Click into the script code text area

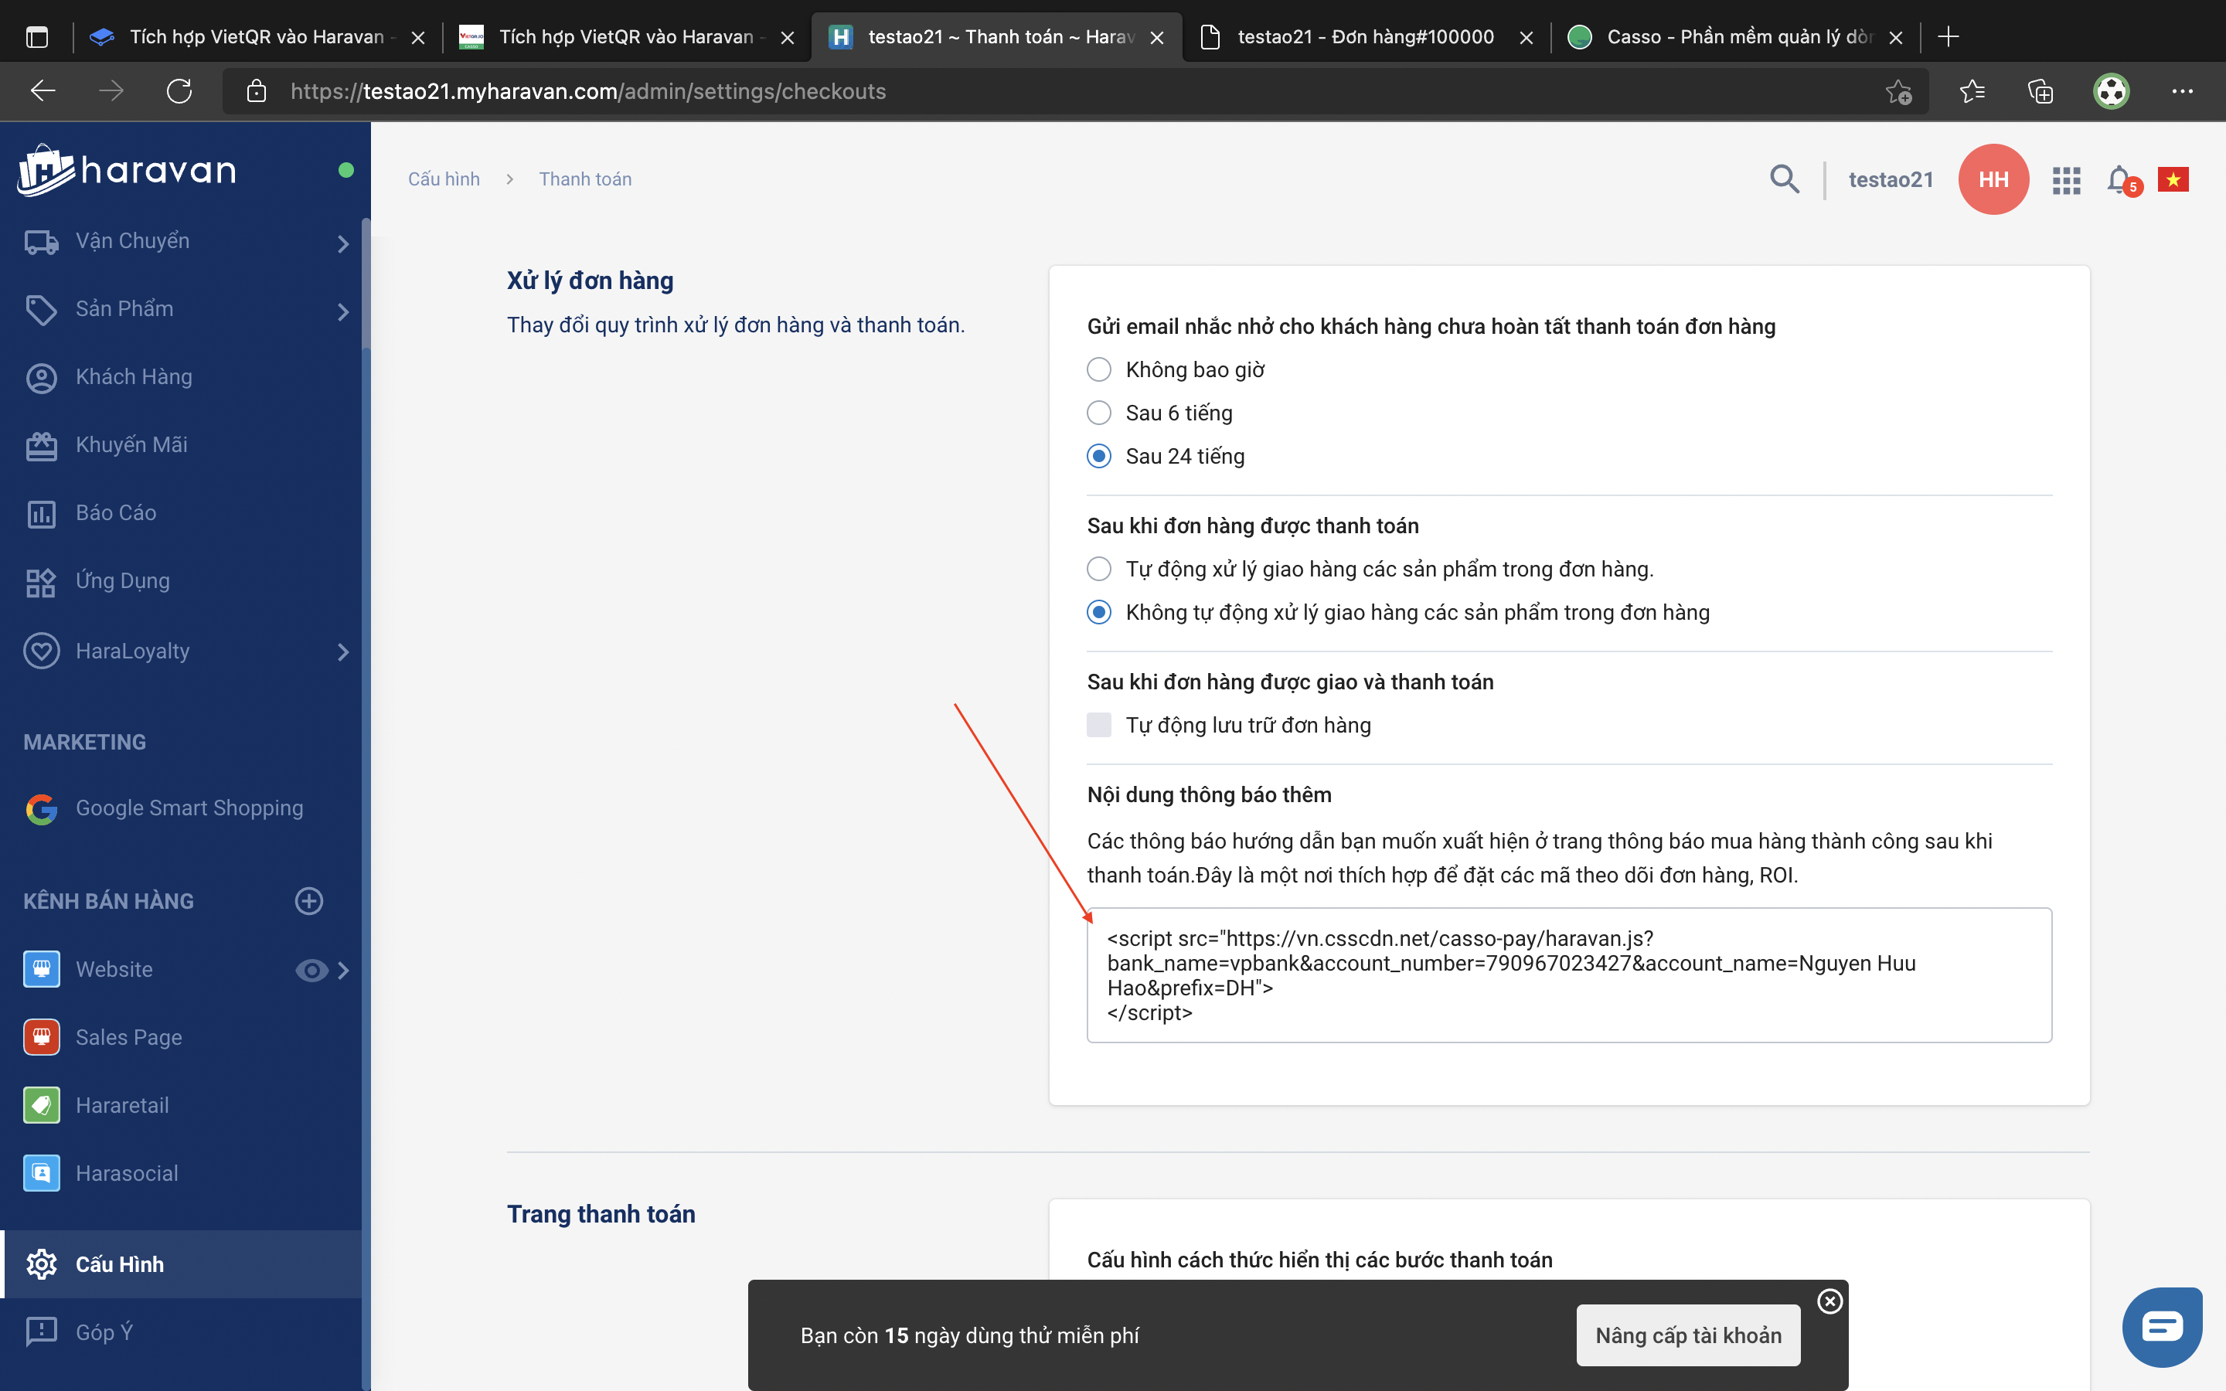pos(1568,975)
